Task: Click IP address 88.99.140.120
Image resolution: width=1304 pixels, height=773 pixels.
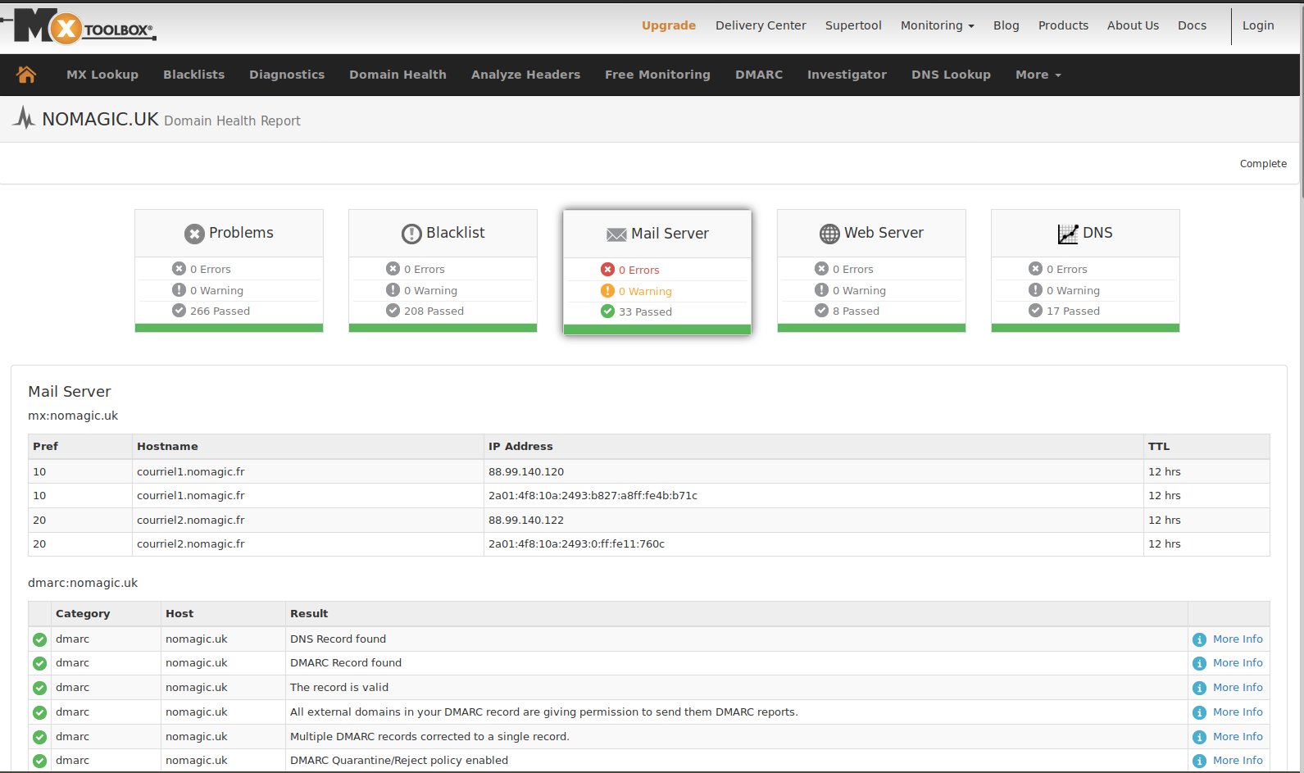Action: click(x=526, y=472)
